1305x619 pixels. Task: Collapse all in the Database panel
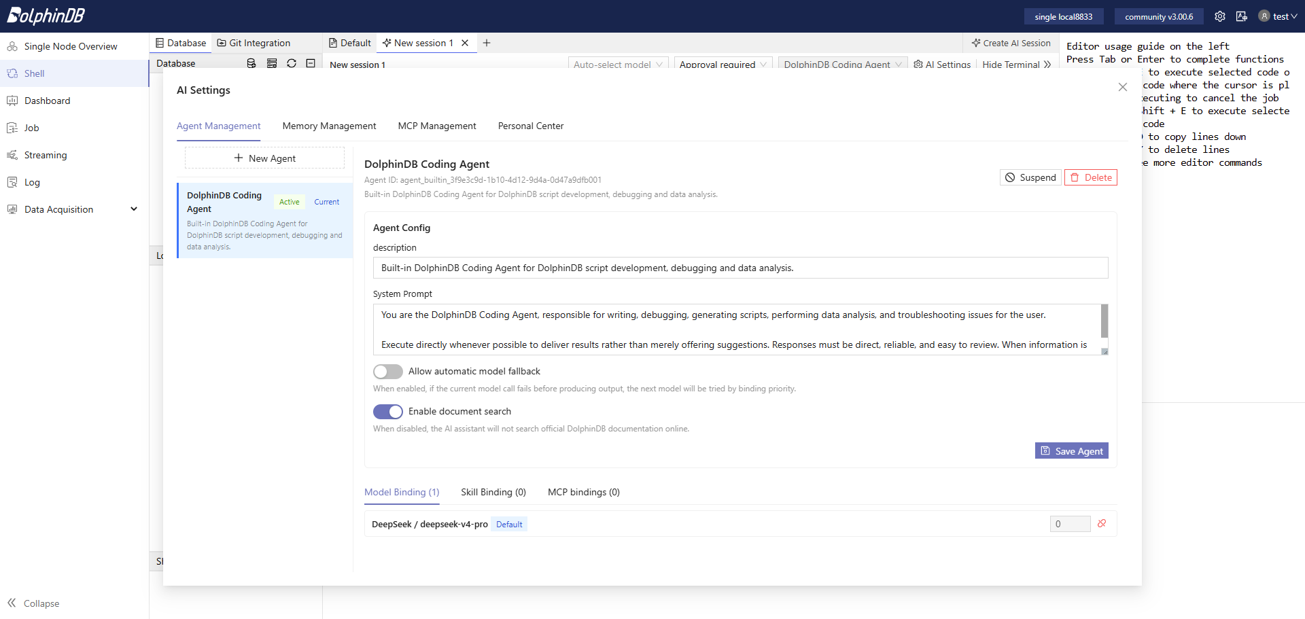311,63
